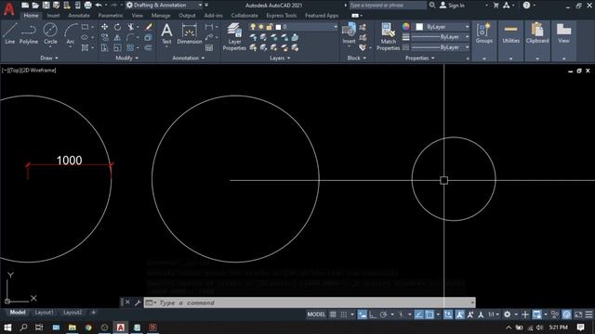The width and height of the screenshot is (595, 334).
Task: Activate the Copy tool in Modify panel
Action: click(x=104, y=37)
